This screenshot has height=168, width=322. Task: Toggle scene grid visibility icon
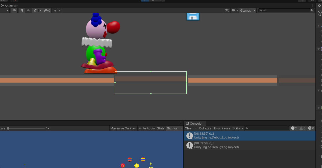[54, 10]
